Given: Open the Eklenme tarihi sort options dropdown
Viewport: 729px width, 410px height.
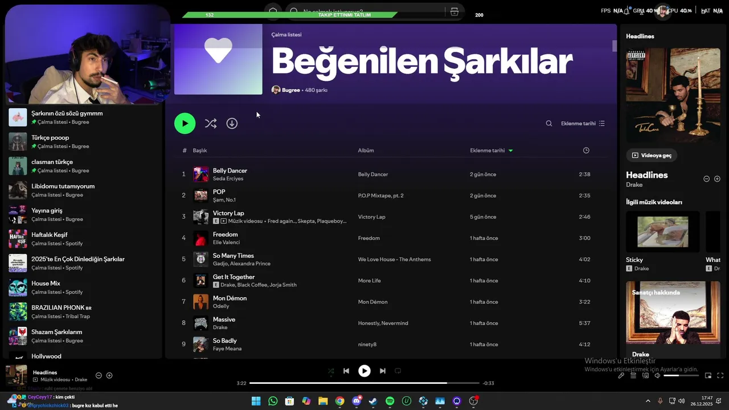Looking at the screenshot, I should click(x=583, y=124).
